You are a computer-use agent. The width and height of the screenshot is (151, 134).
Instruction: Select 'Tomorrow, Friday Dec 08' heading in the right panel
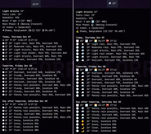tap(91, 67)
